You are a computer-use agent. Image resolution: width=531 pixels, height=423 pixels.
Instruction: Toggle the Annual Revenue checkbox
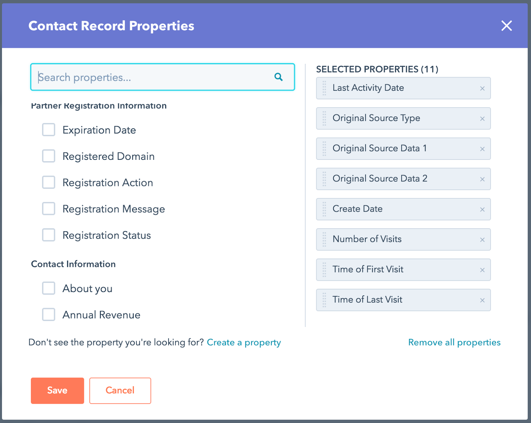[x=48, y=314]
